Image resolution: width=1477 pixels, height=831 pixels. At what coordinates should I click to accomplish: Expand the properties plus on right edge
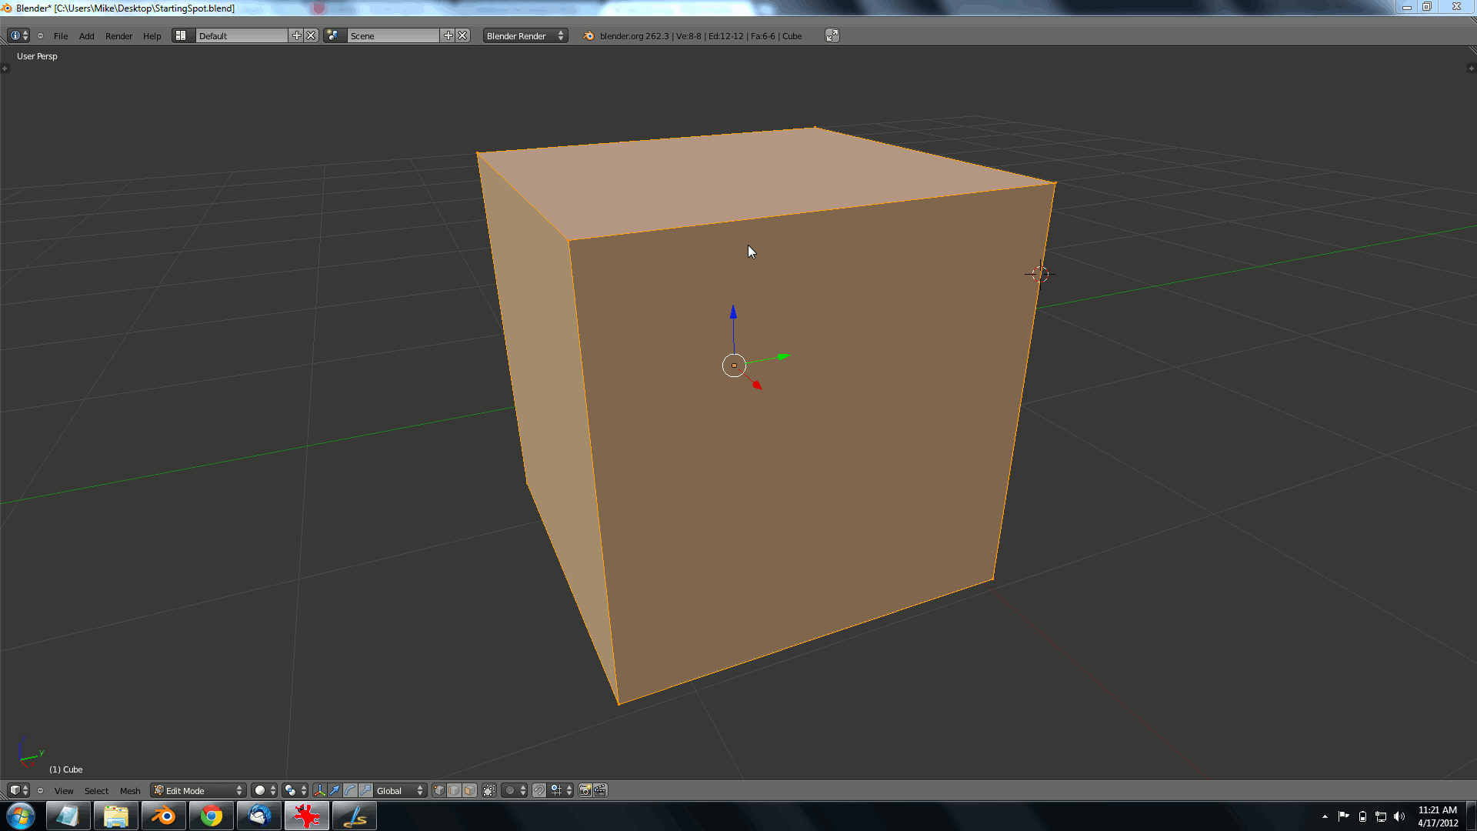pos(1472,68)
